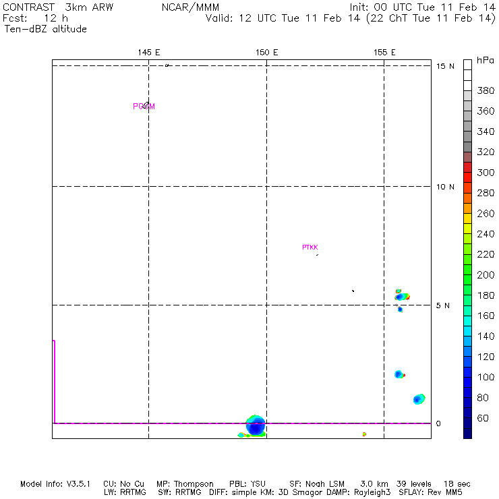The image size is (499, 499).
Task: Click the 'SFLAY: Rev MM5' setting text
Action: pyautogui.click(x=431, y=492)
